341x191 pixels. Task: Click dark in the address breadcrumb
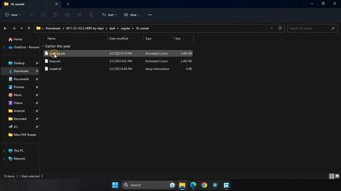pos(112,28)
